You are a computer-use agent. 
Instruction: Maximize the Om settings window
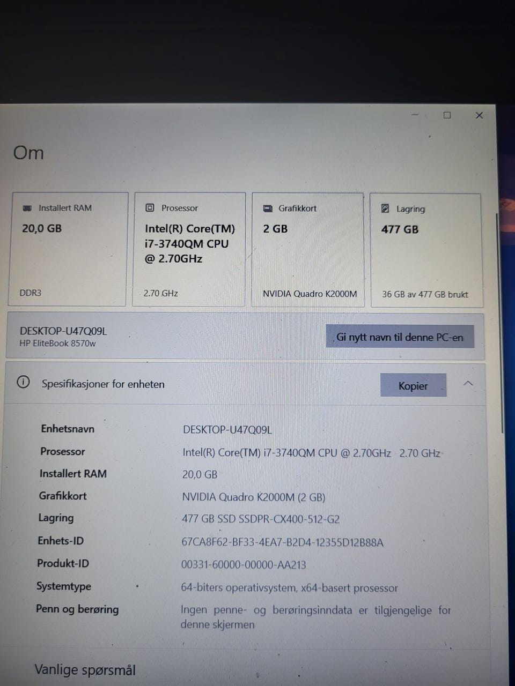click(447, 115)
